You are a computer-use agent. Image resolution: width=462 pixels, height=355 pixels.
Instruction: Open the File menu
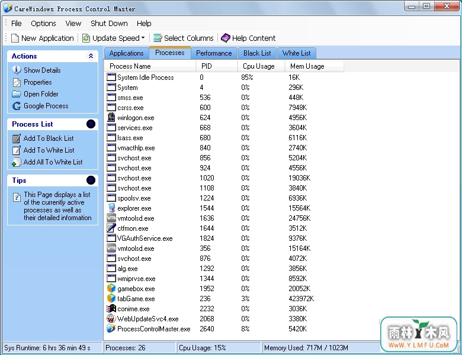click(x=16, y=24)
